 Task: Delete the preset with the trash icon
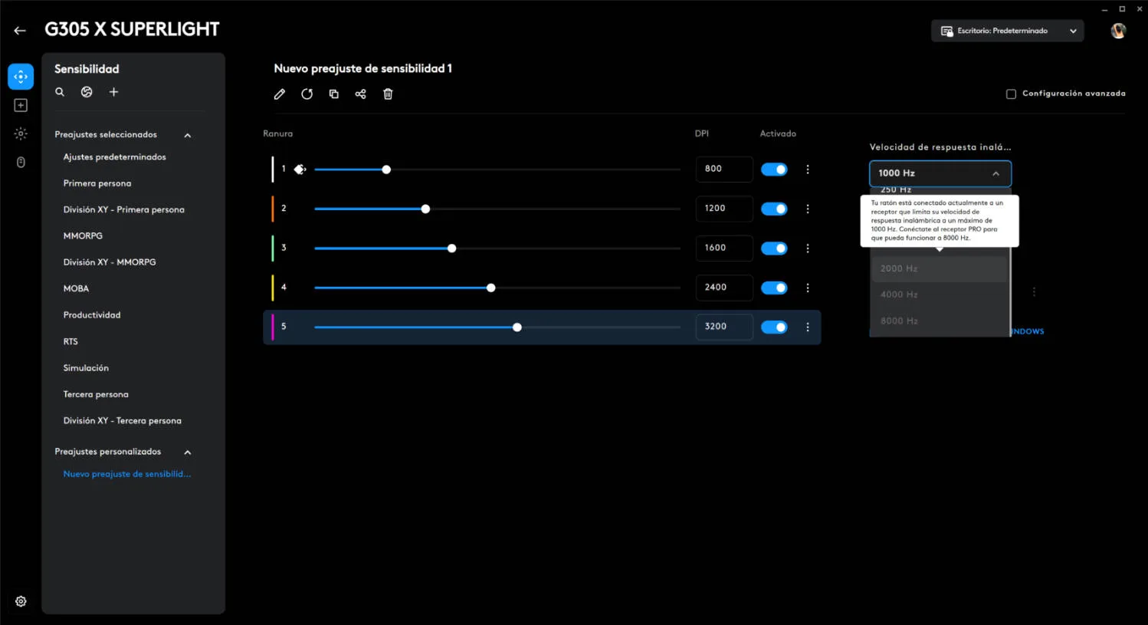[388, 94]
